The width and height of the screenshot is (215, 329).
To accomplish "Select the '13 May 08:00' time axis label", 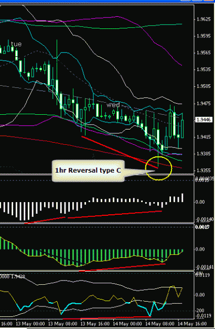I will tap(62, 324).
